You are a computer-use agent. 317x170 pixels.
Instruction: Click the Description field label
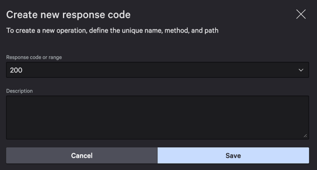tap(19, 91)
